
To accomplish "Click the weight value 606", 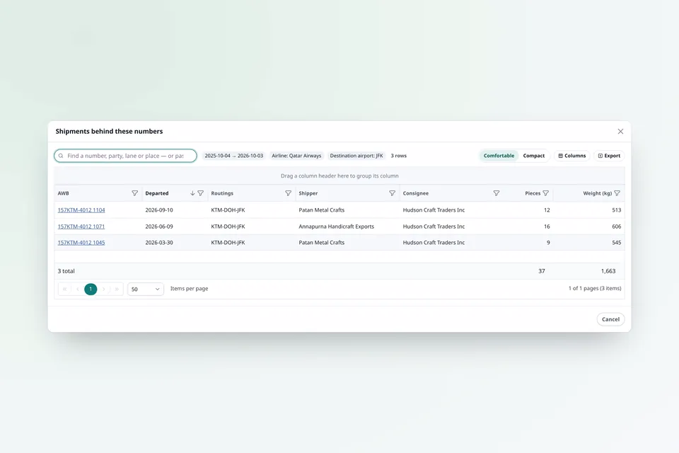I will click(x=617, y=226).
